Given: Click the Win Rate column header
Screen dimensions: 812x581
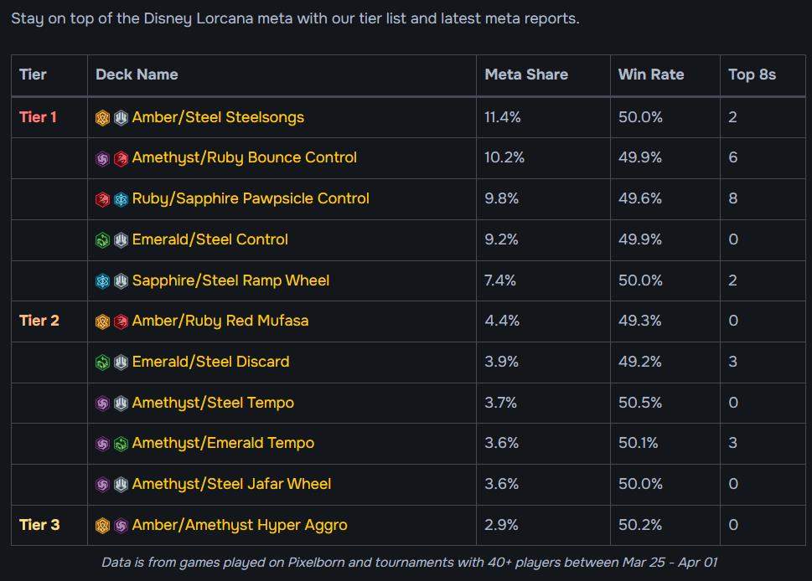Looking at the screenshot, I should pos(651,75).
